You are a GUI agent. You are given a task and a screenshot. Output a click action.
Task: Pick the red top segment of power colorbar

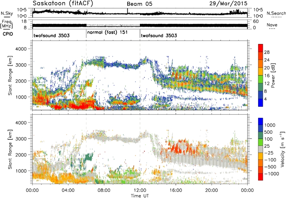click(x=261, y=48)
